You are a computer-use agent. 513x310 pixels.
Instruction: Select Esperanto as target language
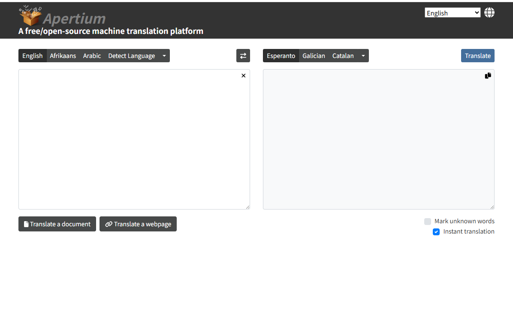pos(281,56)
